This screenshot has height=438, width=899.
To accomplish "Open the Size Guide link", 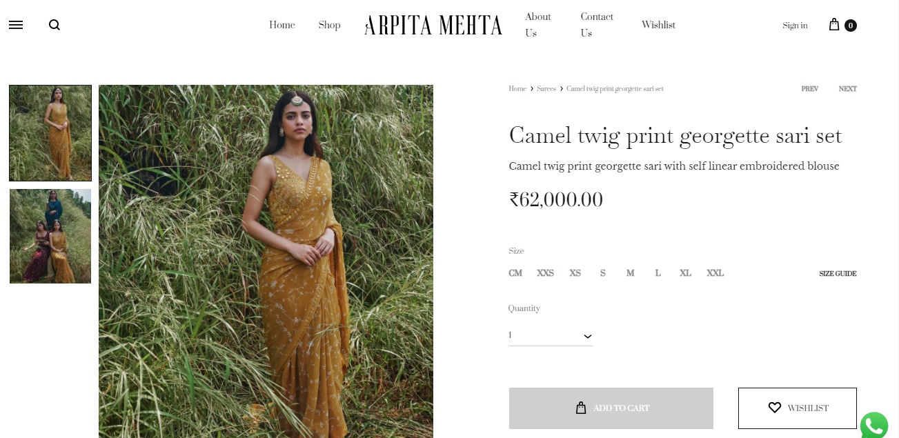I will (x=838, y=274).
